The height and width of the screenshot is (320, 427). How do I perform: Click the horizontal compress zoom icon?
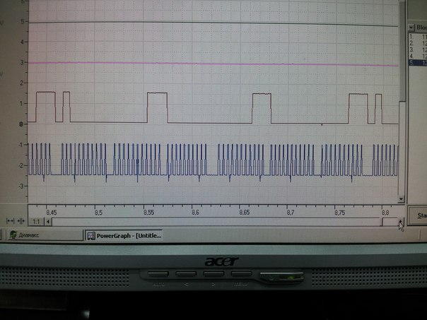(x=21, y=221)
